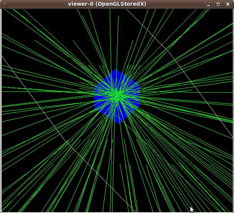The height and width of the screenshot is (213, 234).
Task: Pick the bottom vertex of the blue hexagon
Action: 117,123
